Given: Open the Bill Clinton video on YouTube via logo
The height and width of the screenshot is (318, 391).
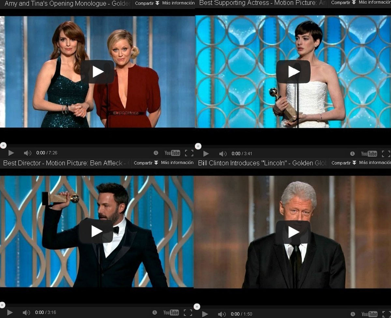Looking at the screenshot, I should [369, 314].
